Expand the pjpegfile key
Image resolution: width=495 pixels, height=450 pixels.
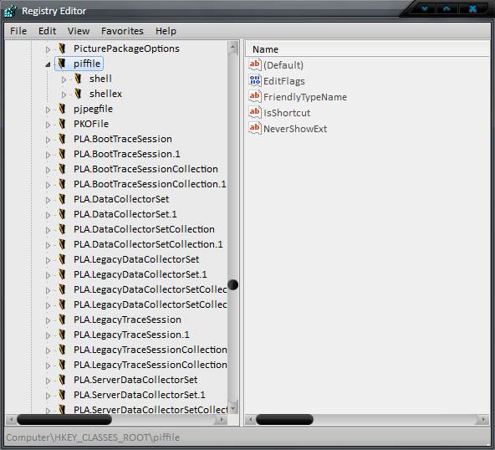48,110
